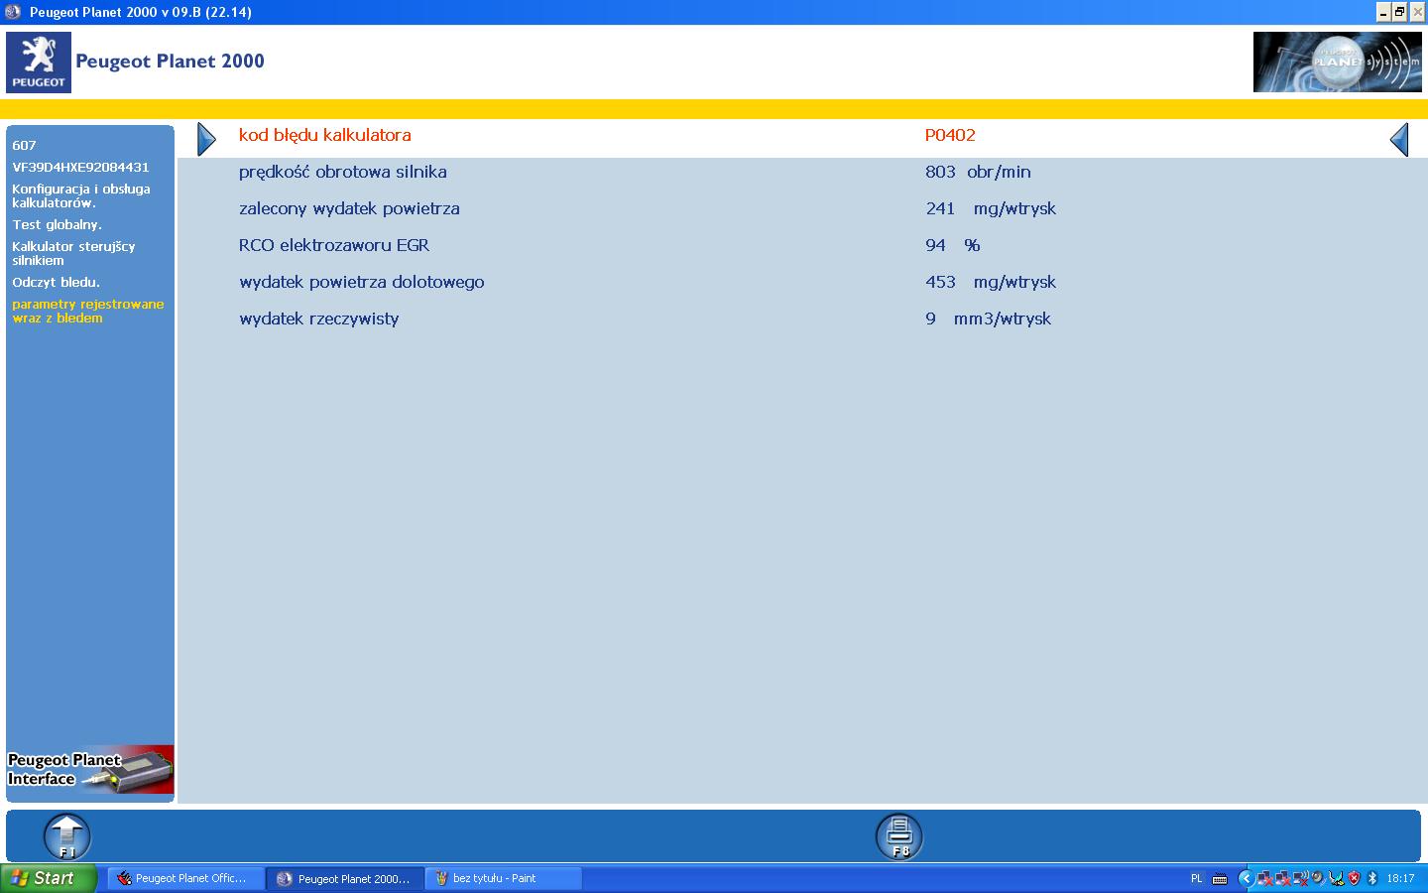
Task: Open 'Kalkulator sterujšcy silnikiem' in the sidebar
Action: 73,253
